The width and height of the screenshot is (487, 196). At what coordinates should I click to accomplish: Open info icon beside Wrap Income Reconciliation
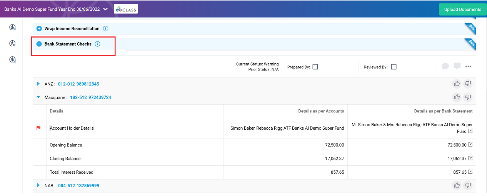(106, 29)
